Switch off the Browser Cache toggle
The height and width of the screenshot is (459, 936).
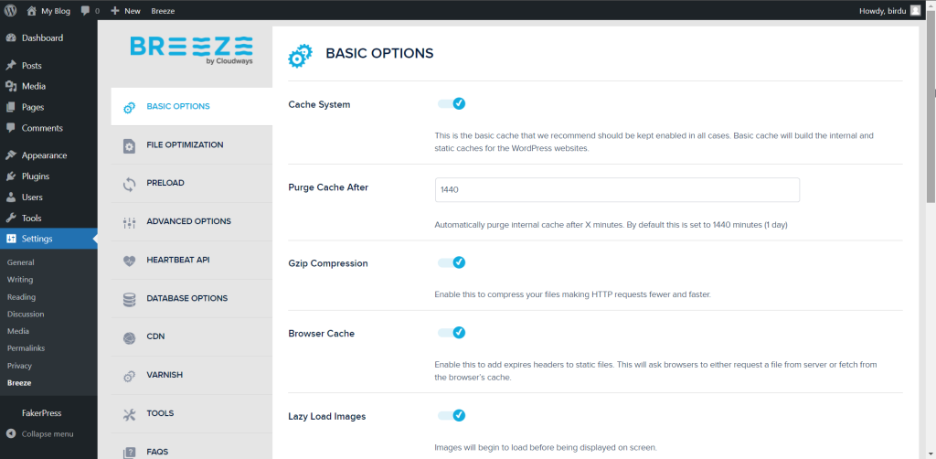[452, 333]
